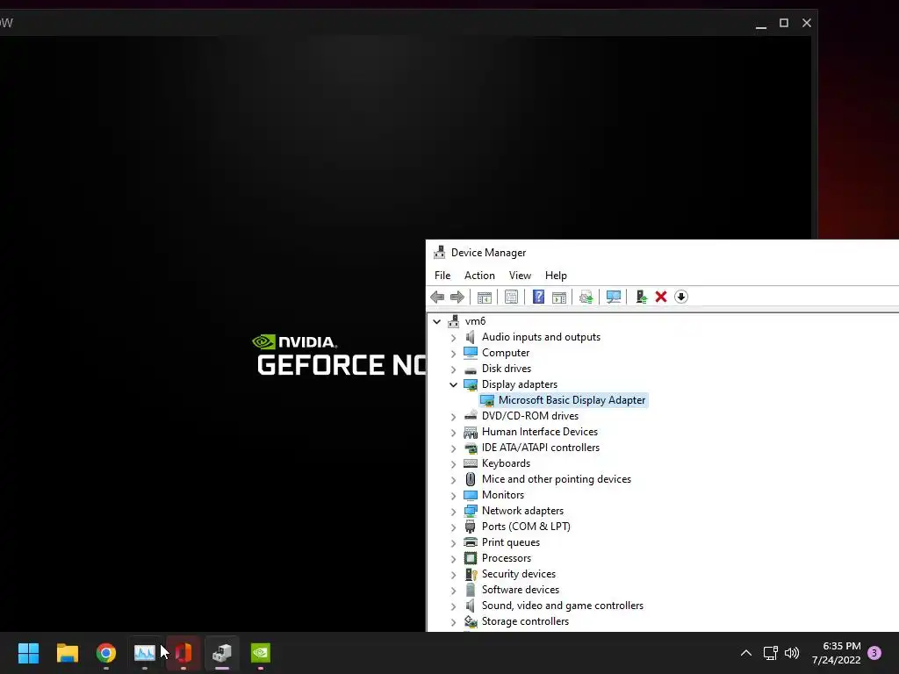This screenshot has width=899, height=674.
Task: Switch to Device Manager taskbar icon
Action: tap(222, 653)
